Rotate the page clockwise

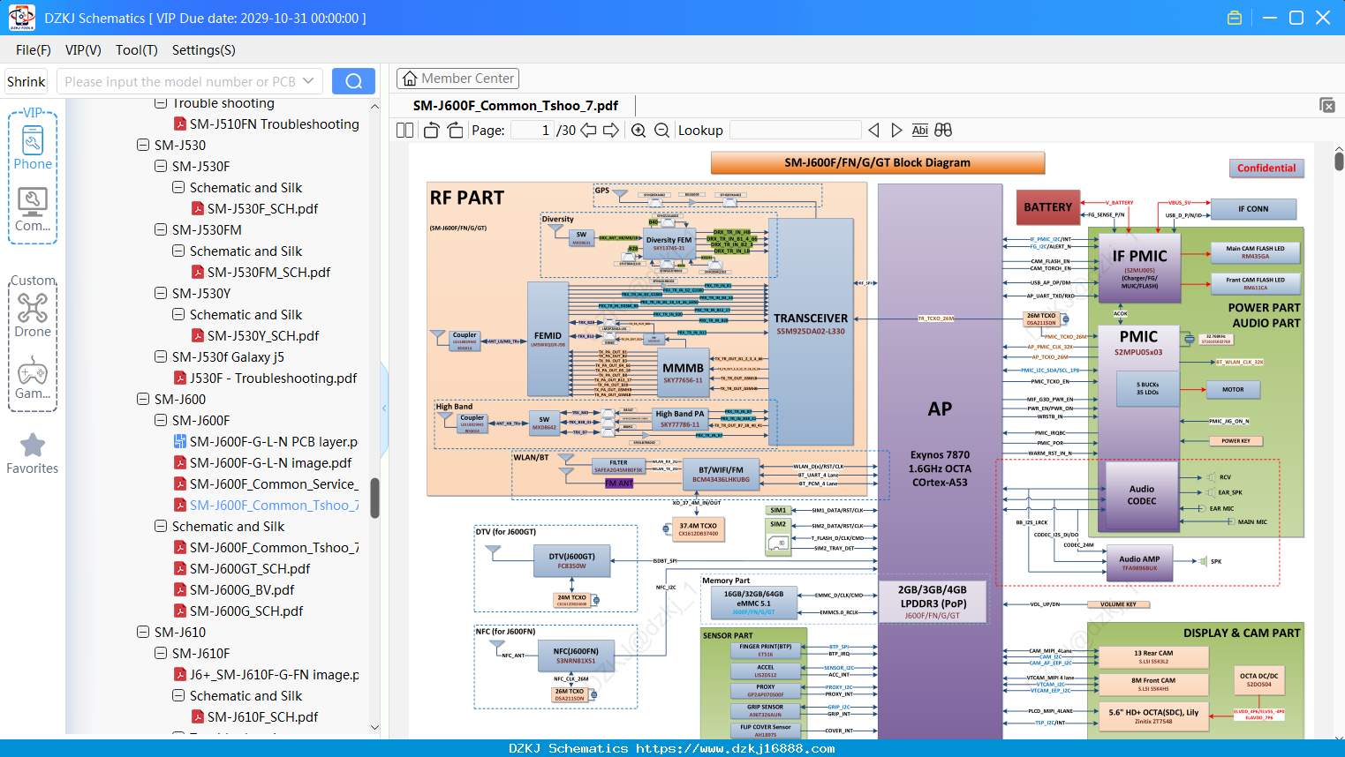pyautogui.click(x=455, y=131)
